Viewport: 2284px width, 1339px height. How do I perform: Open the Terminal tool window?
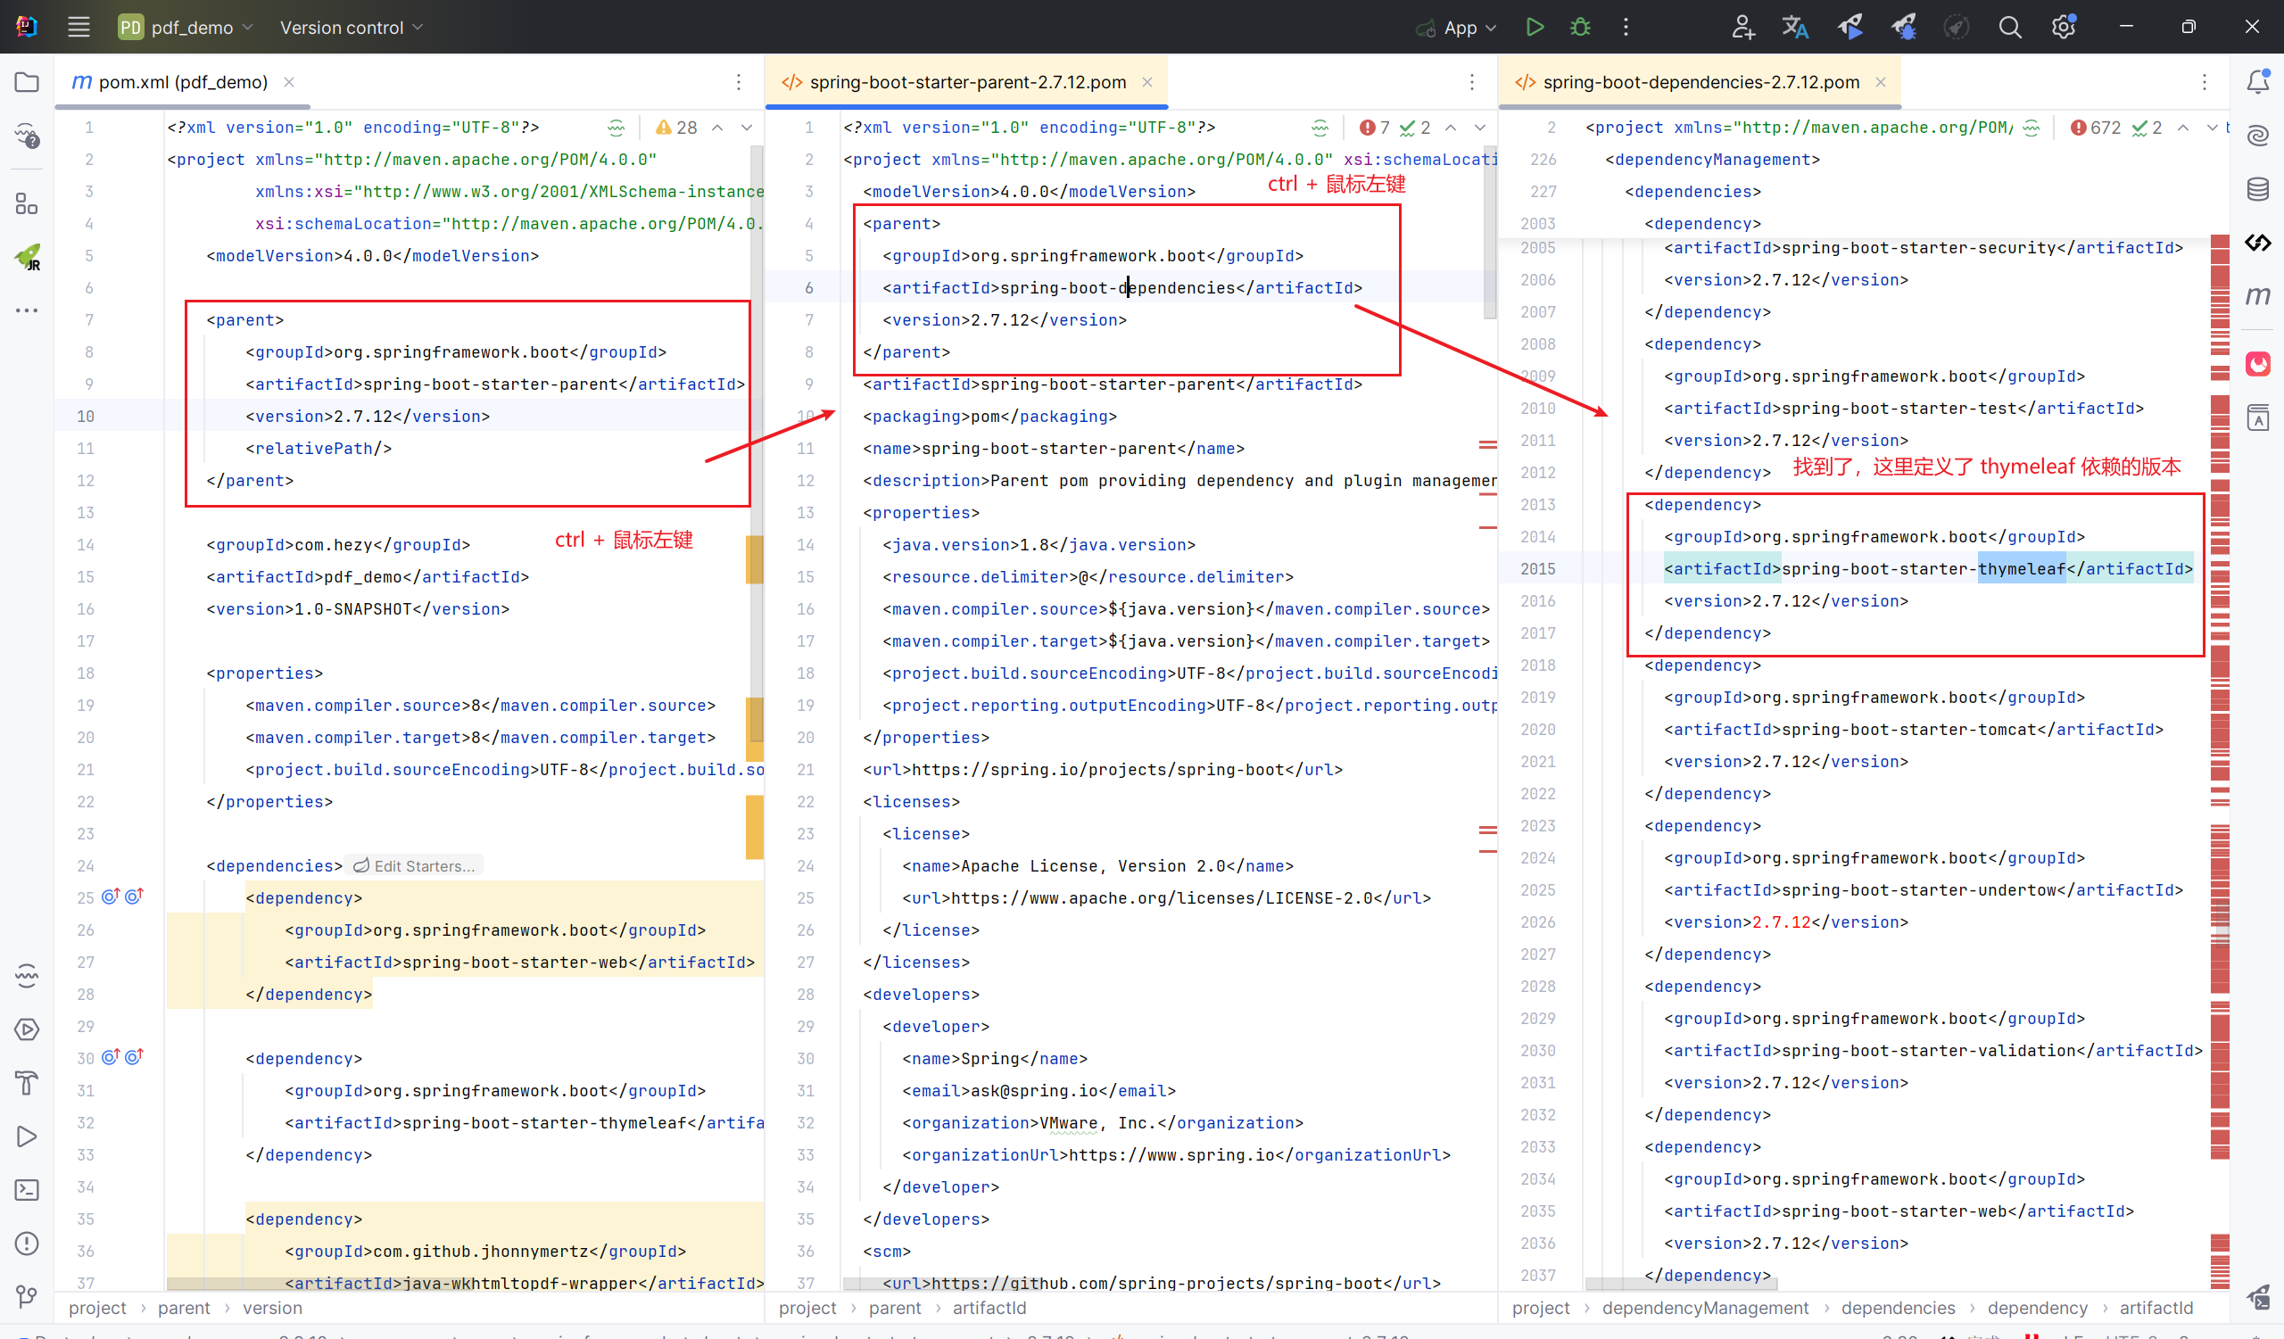point(27,1189)
